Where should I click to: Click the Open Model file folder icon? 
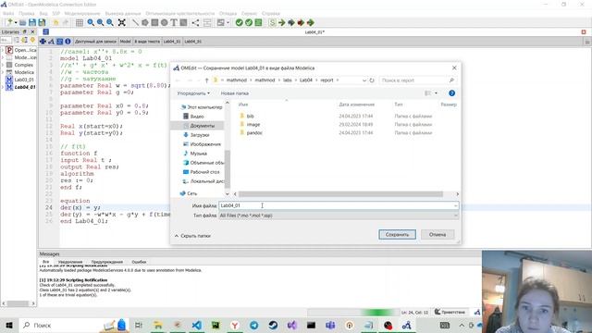tap(22, 22)
